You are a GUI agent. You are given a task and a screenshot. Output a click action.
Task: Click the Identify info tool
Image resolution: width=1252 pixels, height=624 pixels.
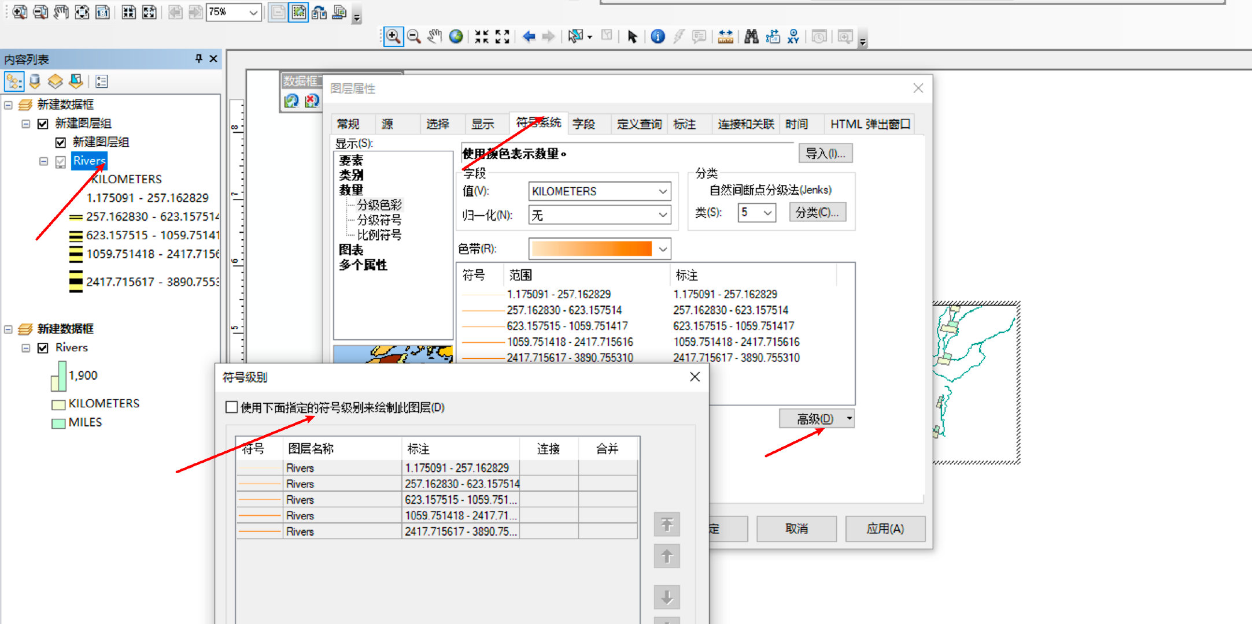(658, 37)
